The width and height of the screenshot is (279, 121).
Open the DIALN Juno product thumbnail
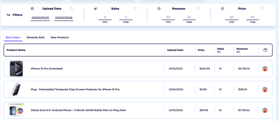(x=16, y=110)
